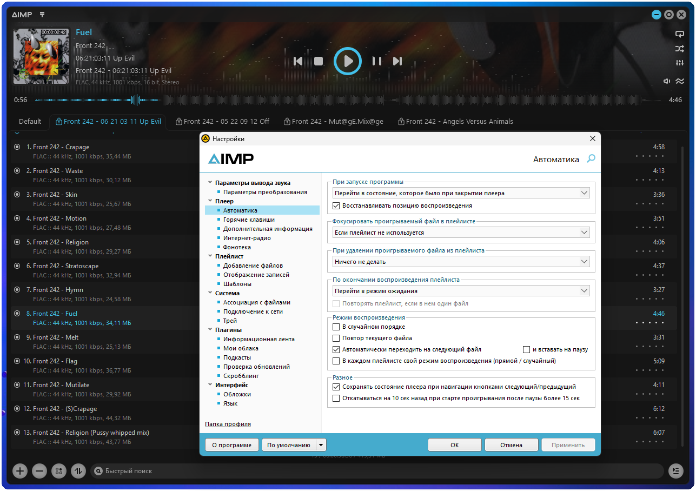Open the Папка профиля link

tap(228, 424)
